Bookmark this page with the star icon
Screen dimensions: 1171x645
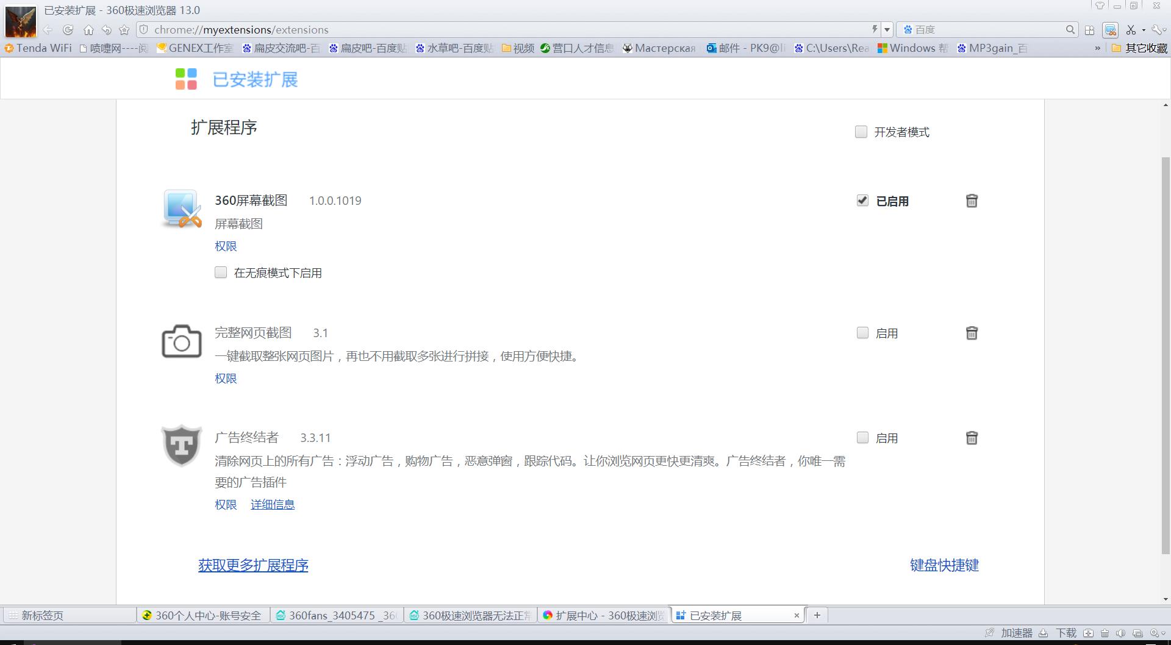(124, 30)
